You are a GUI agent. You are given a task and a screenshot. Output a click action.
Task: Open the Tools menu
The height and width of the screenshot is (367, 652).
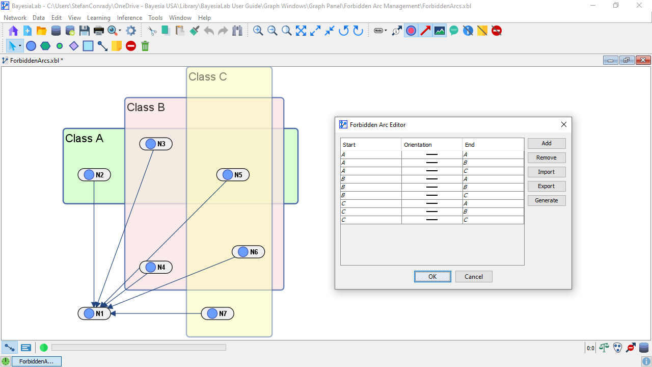(155, 18)
